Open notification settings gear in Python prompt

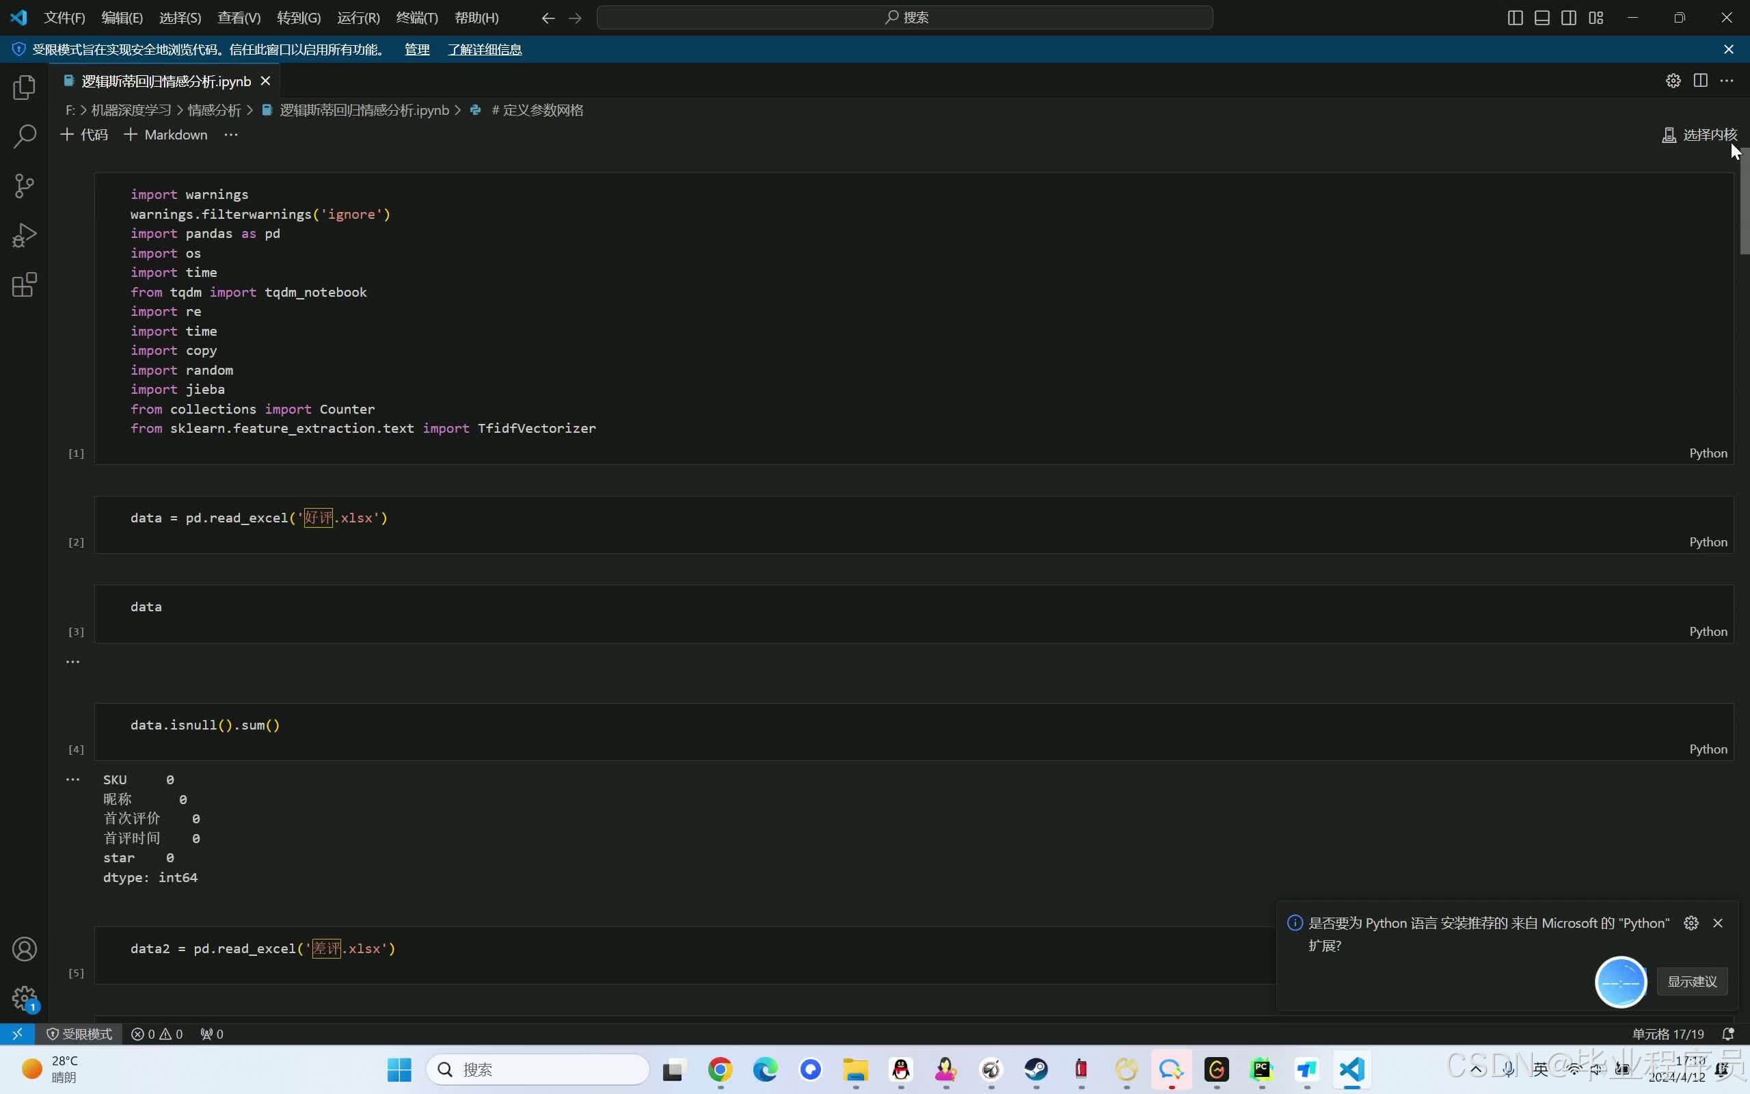point(1691,923)
